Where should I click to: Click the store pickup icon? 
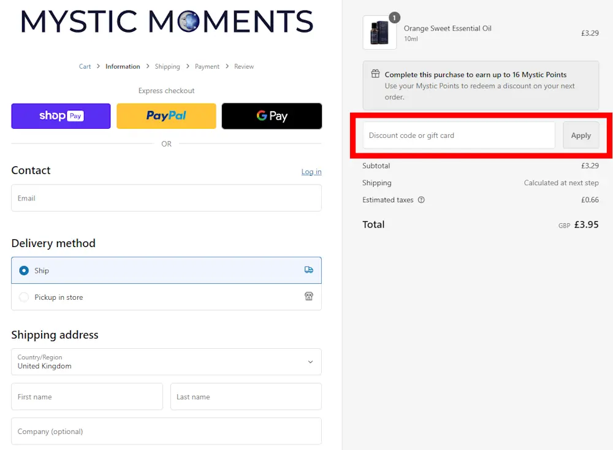(x=309, y=296)
